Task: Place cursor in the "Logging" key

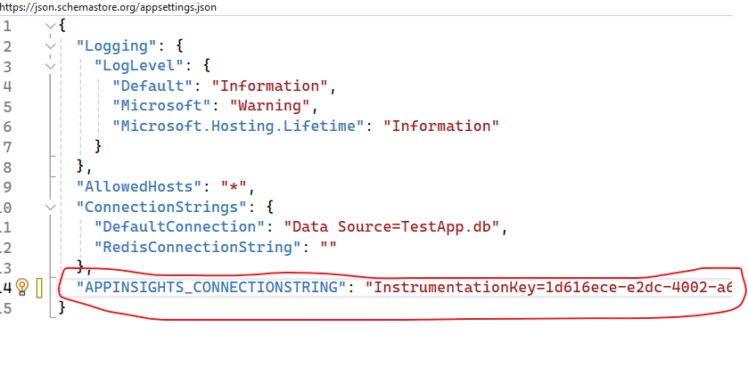Action: tap(117, 45)
